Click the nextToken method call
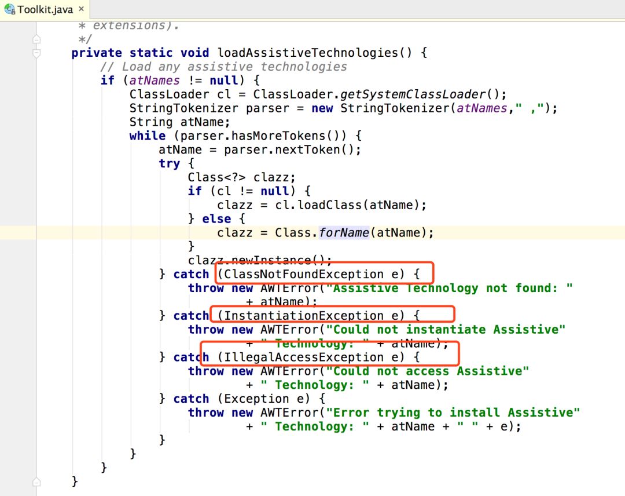 (307, 149)
